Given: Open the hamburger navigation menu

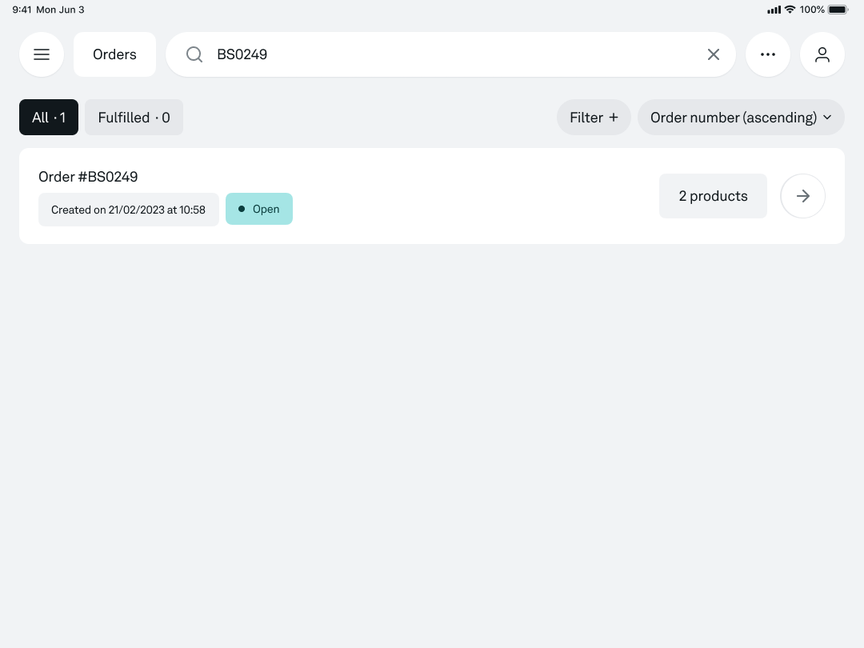Looking at the screenshot, I should pyautogui.click(x=42, y=54).
